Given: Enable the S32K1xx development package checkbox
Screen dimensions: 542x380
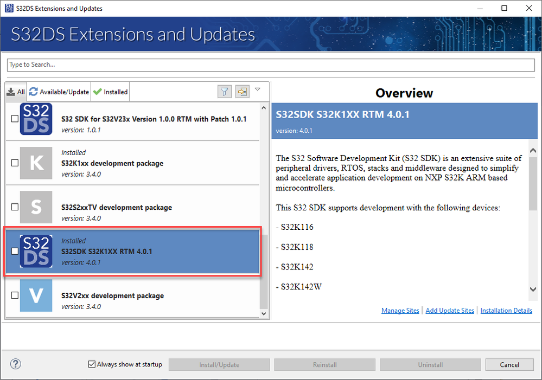Looking at the screenshot, I should coord(14,163).
